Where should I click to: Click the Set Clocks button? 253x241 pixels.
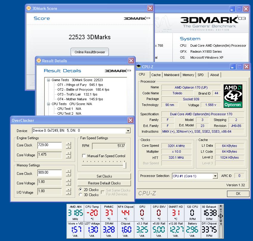click(x=104, y=176)
